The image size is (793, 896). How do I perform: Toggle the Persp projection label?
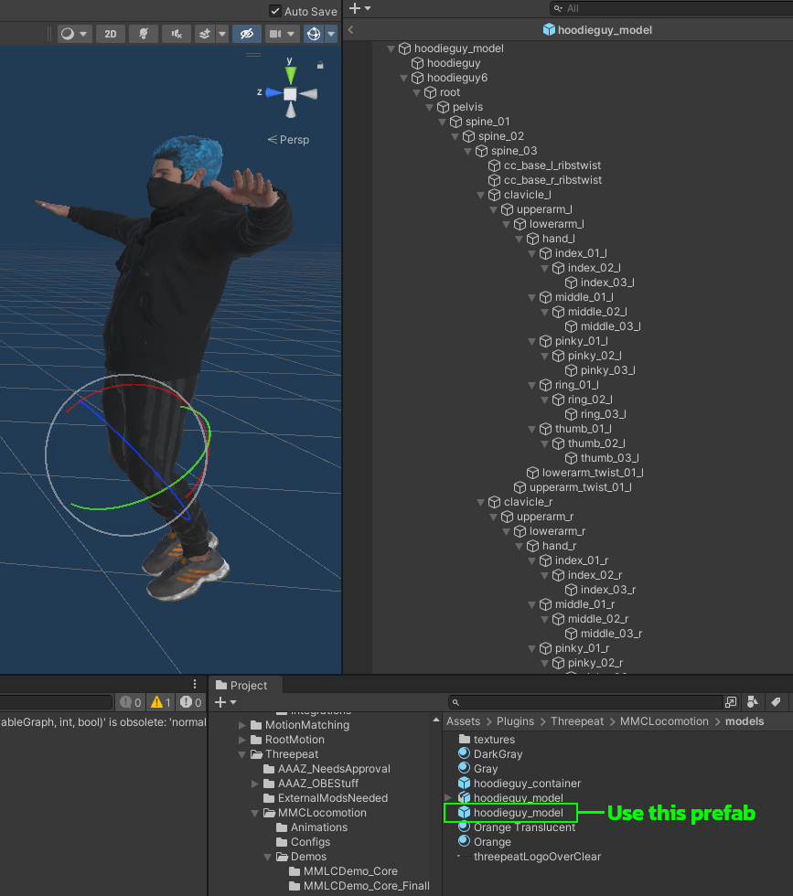pos(289,140)
